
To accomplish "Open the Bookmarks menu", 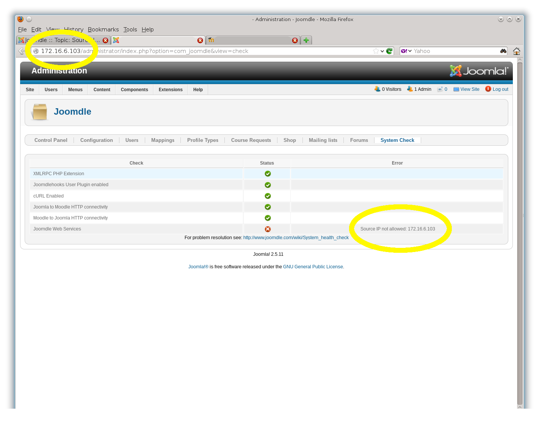I will (x=103, y=30).
